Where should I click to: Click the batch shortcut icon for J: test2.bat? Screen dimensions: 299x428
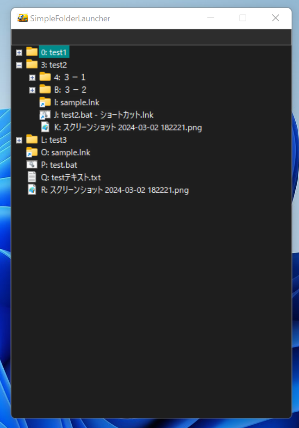(45, 115)
